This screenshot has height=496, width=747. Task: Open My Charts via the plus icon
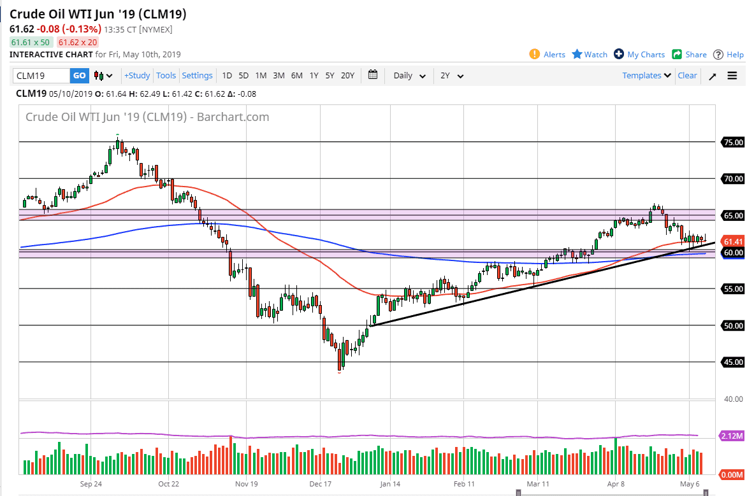(x=617, y=55)
